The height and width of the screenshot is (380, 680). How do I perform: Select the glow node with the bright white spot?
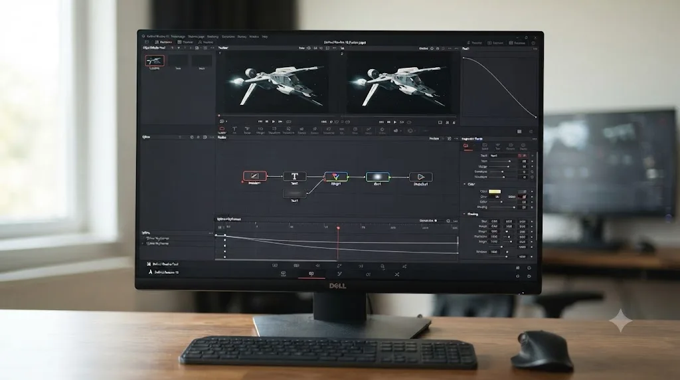click(377, 177)
